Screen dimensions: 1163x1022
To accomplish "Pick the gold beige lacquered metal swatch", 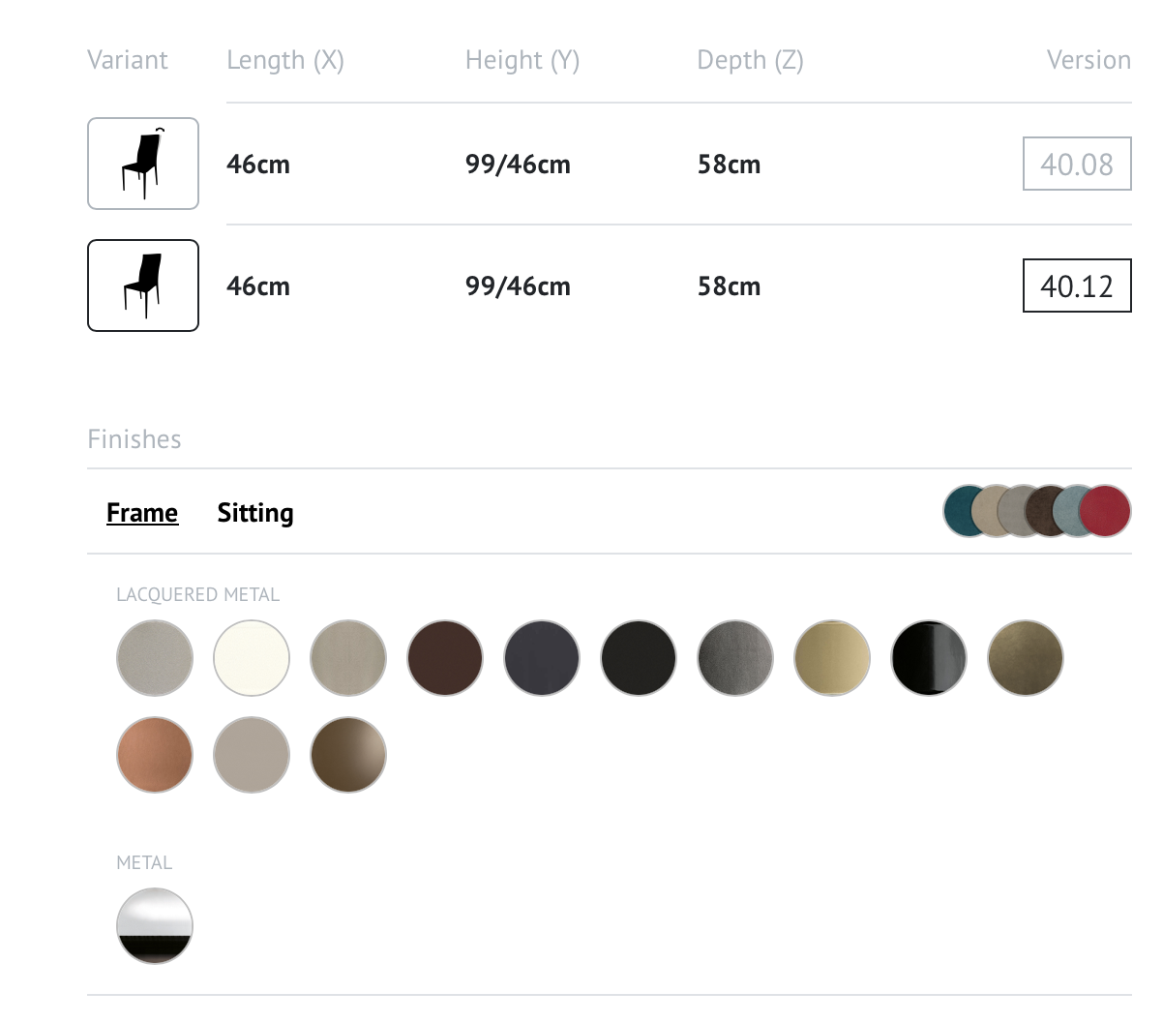I will tap(832, 658).
